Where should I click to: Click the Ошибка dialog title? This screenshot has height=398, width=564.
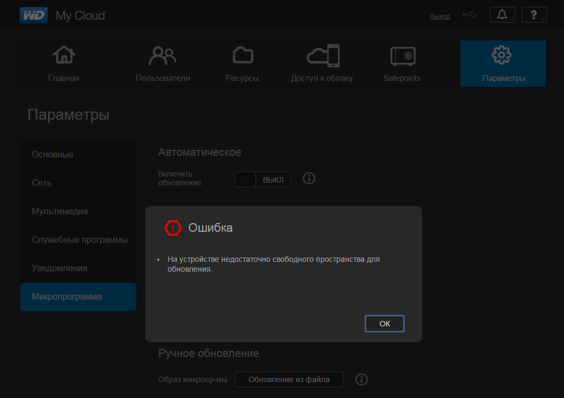click(x=210, y=228)
